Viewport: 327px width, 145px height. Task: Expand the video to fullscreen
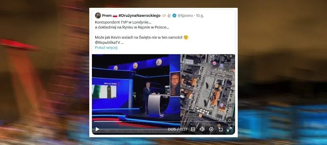tap(229, 129)
